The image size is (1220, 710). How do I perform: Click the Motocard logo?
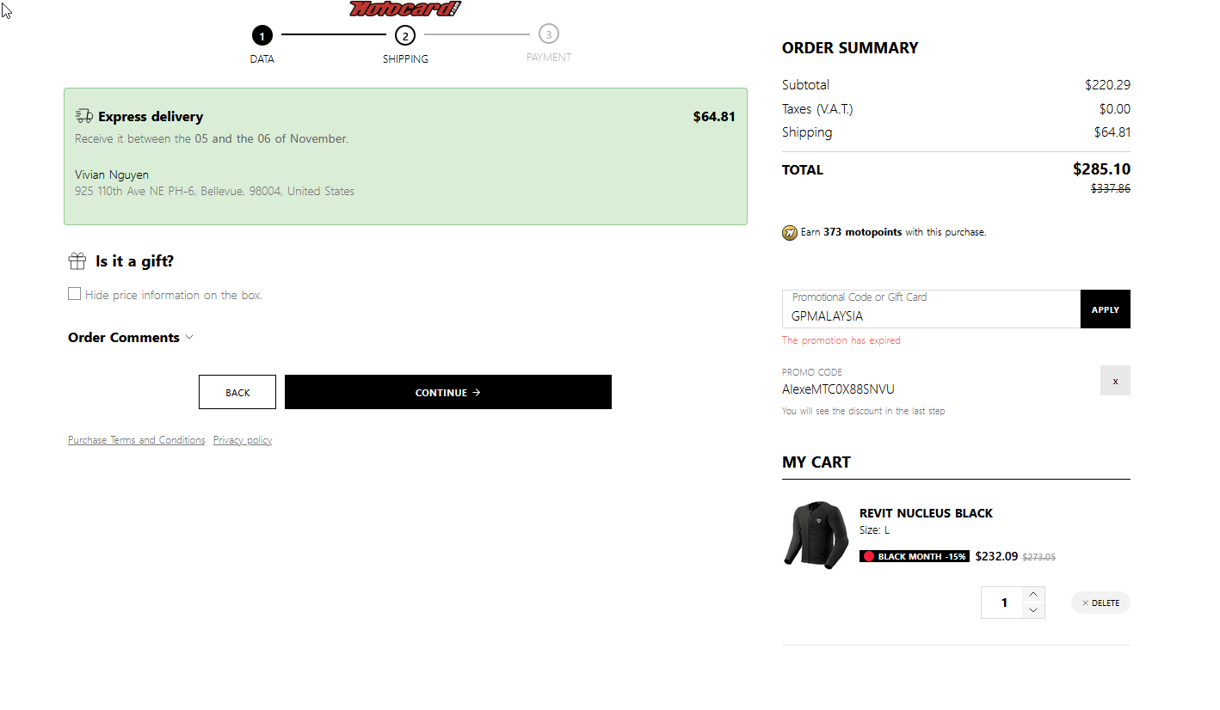405,9
